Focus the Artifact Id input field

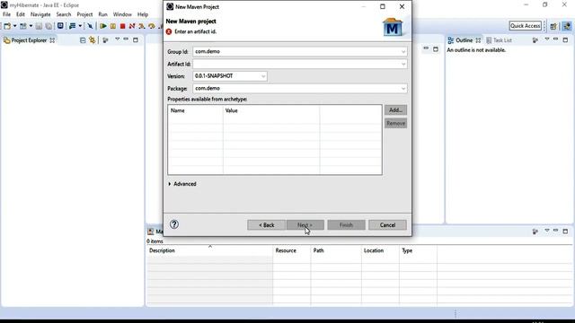click(300, 64)
